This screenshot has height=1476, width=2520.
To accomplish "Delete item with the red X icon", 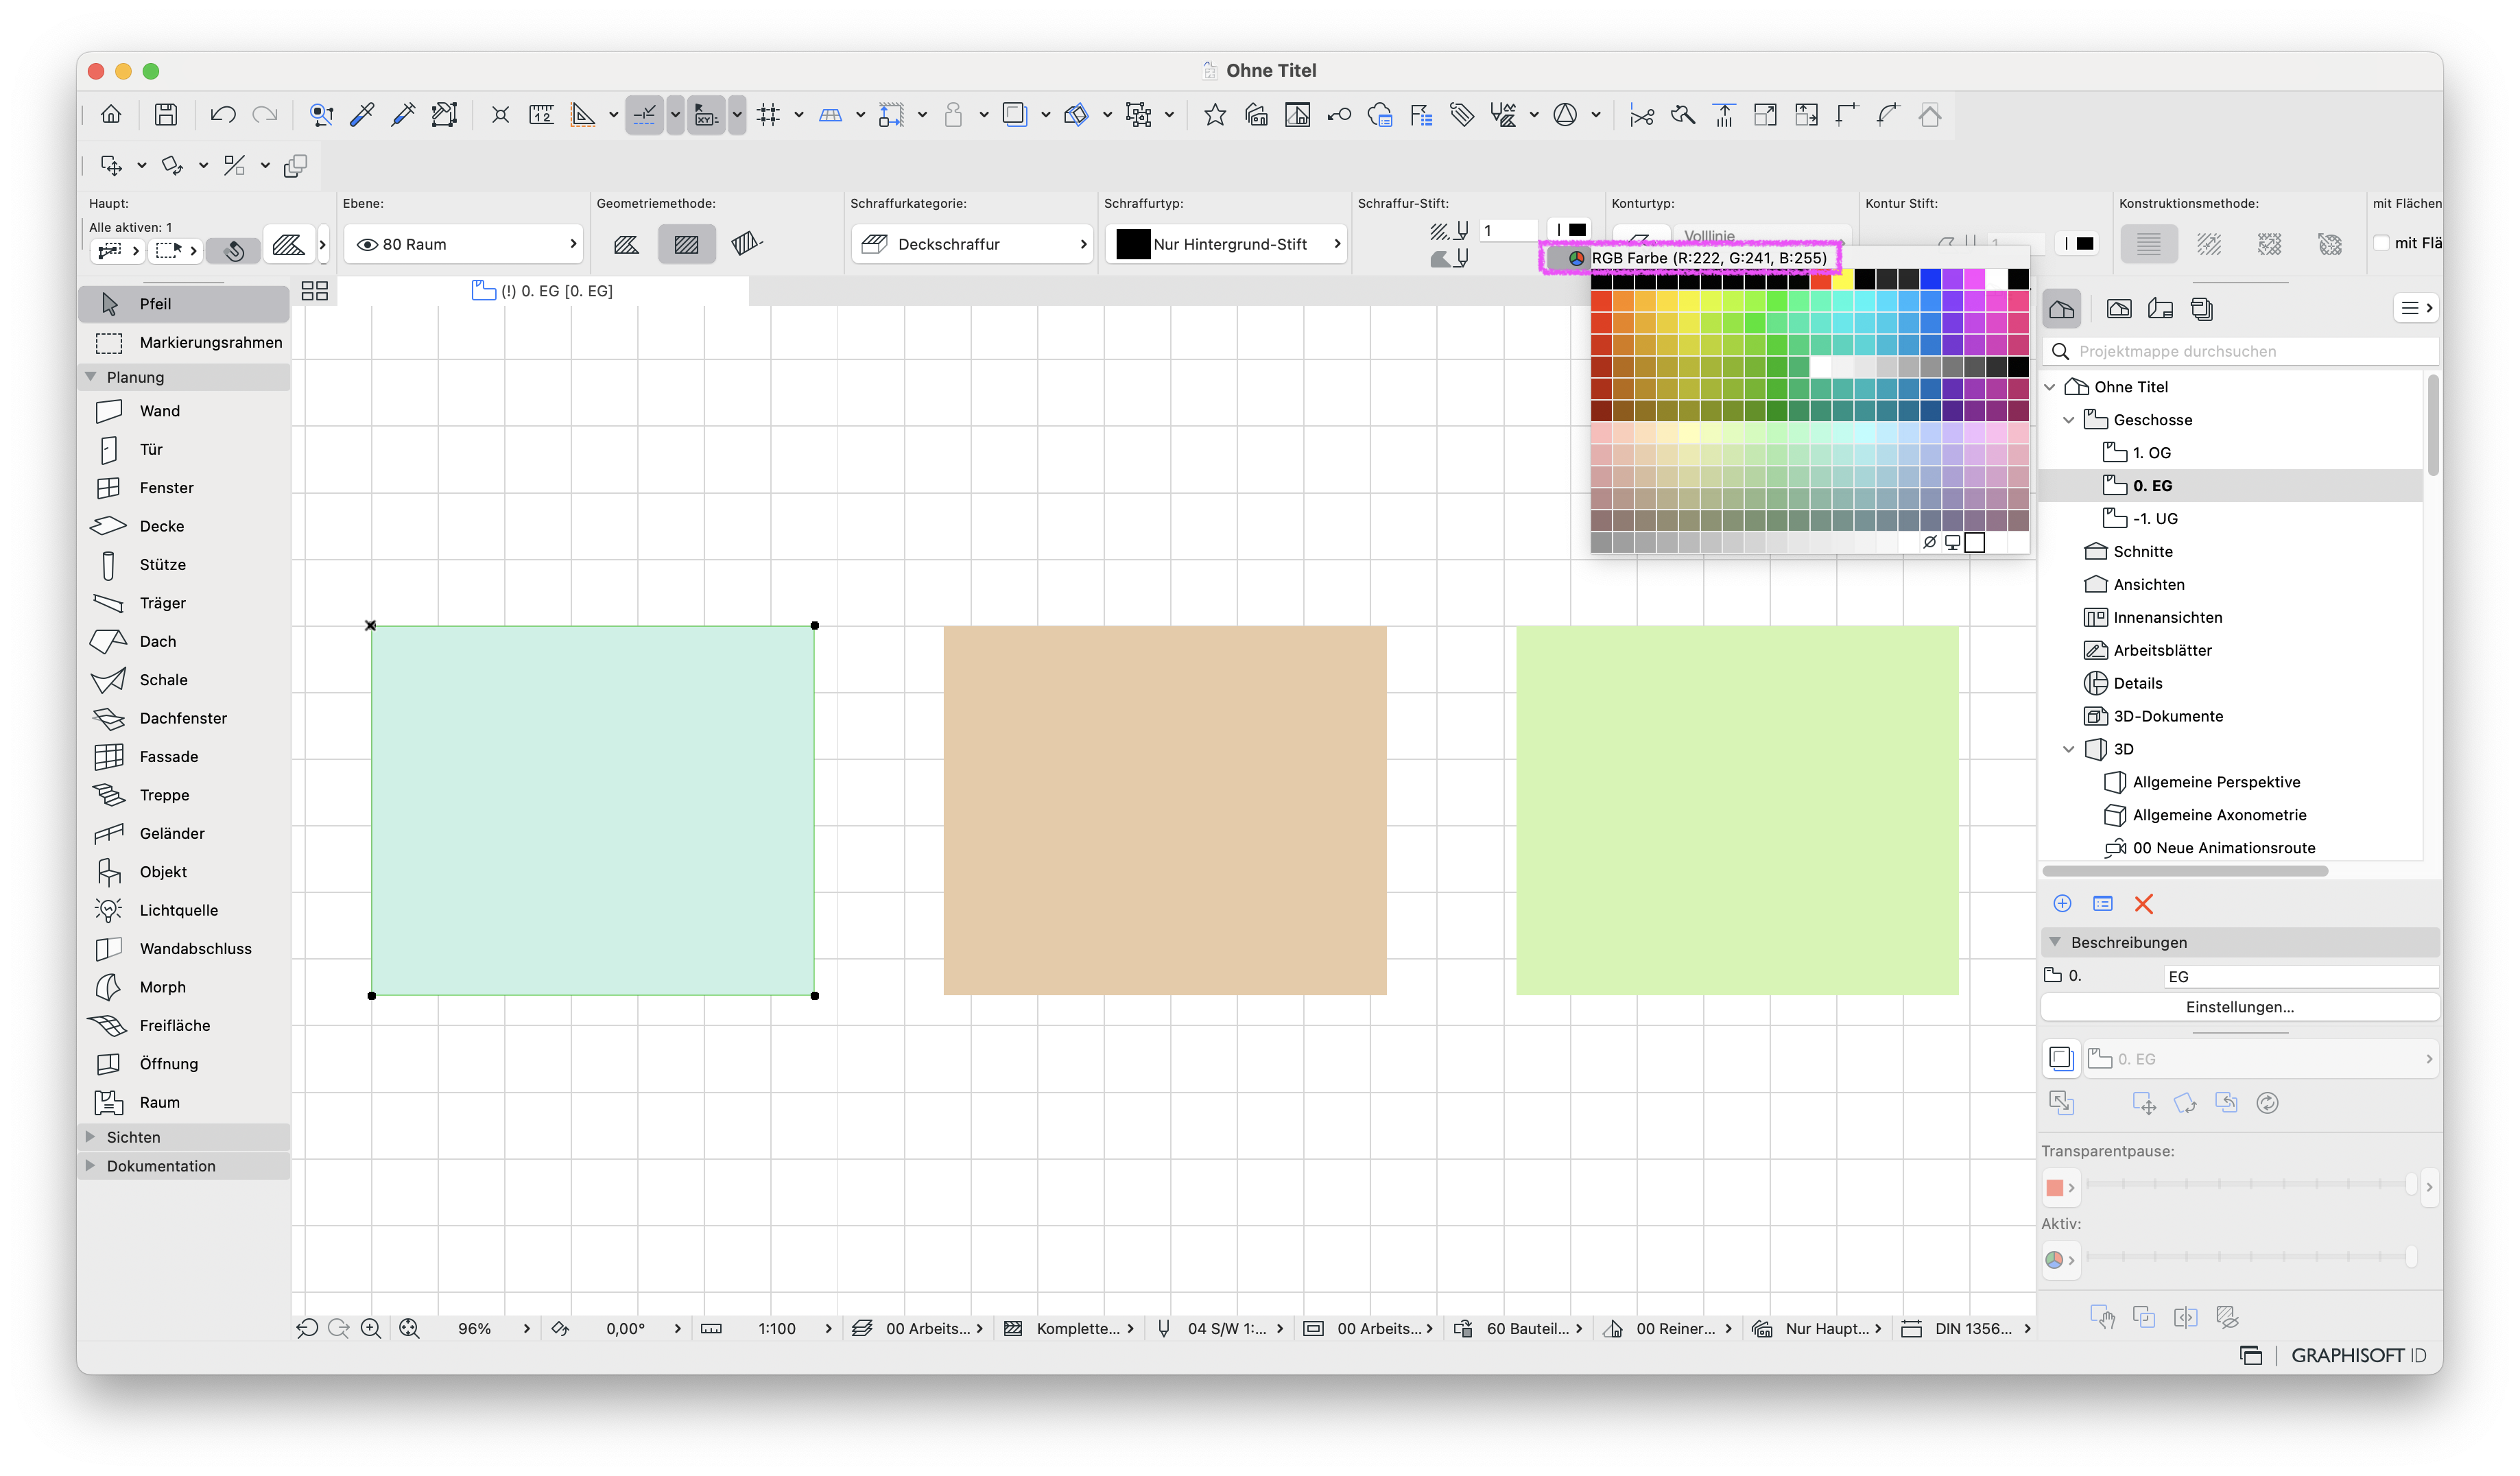I will pos(2143,904).
